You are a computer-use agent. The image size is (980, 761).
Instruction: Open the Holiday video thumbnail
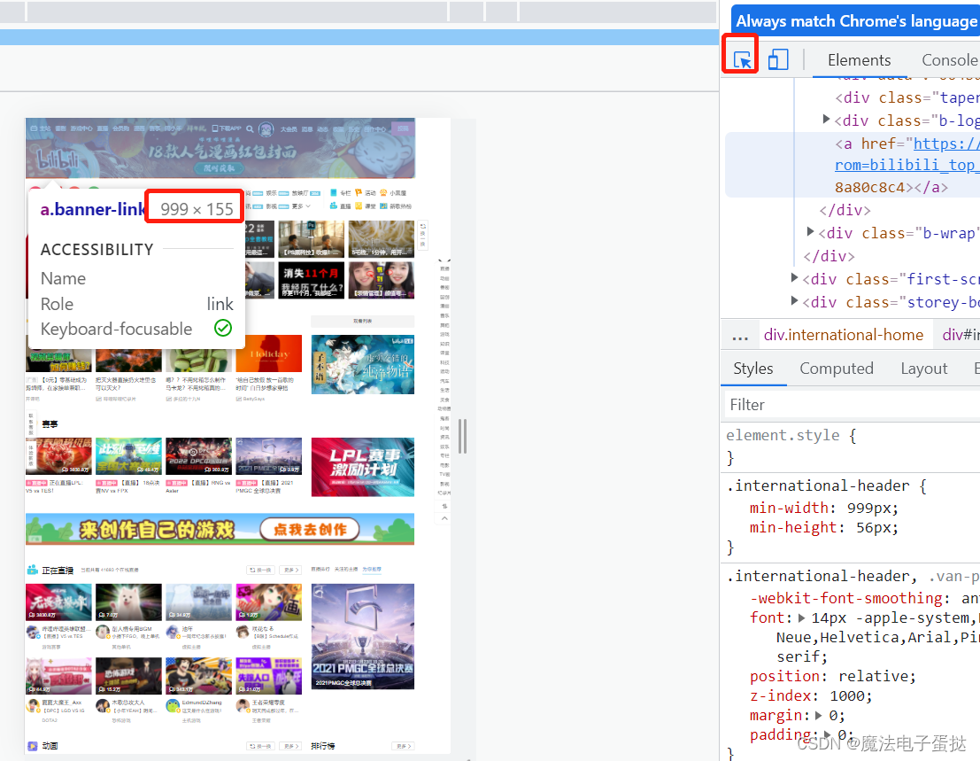[x=269, y=353]
